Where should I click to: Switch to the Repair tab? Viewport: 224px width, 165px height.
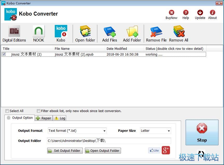coord(44,118)
